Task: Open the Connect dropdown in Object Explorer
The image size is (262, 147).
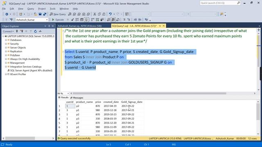Action: pyautogui.click(x=8, y=31)
